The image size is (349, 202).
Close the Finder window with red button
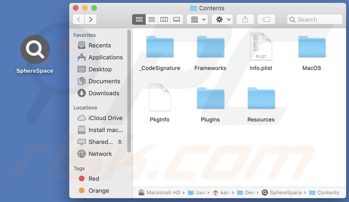pos(76,8)
